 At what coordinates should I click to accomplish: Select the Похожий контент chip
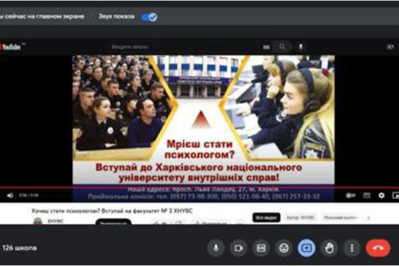(x=341, y=218)
